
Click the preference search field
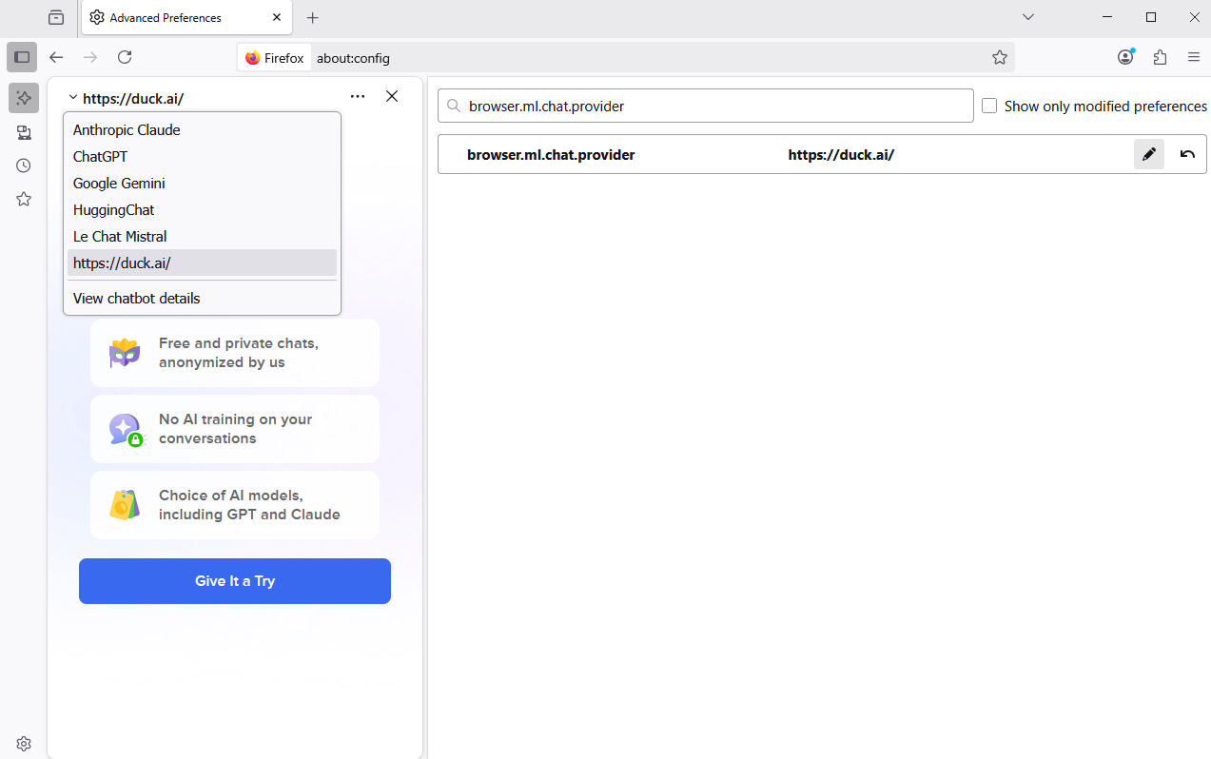[x=706, y=106]
